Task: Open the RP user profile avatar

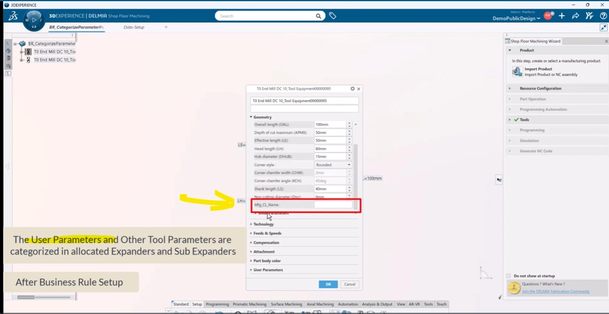Action: 547,16
